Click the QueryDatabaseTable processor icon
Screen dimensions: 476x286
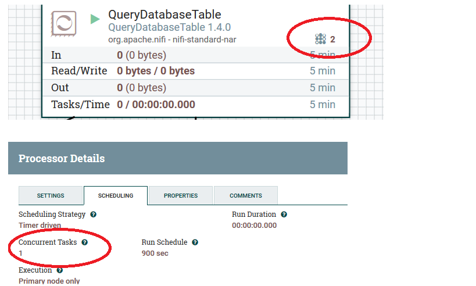click(x=63, y=24)
